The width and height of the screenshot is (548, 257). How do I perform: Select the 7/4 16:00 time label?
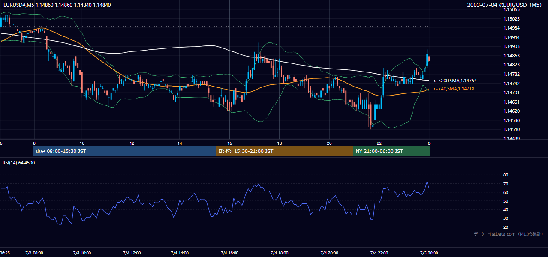tap(229, 253)
